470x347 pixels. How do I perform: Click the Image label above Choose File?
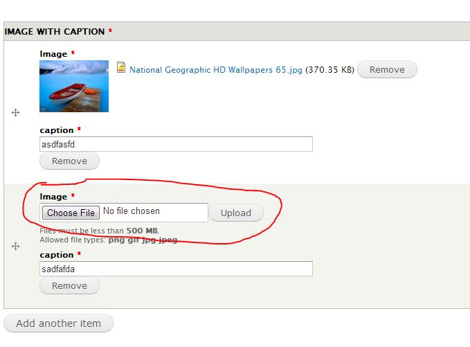(53, 197)
